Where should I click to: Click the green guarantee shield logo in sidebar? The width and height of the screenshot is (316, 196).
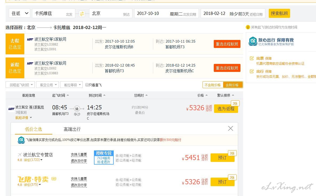coord(253,41)
